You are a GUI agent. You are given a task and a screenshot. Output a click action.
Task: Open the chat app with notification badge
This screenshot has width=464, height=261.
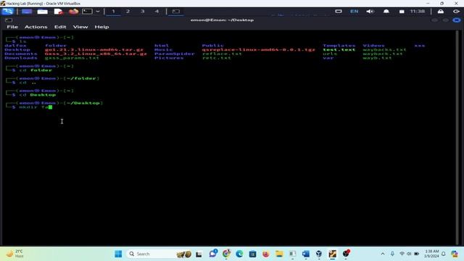tap(213, 254)
